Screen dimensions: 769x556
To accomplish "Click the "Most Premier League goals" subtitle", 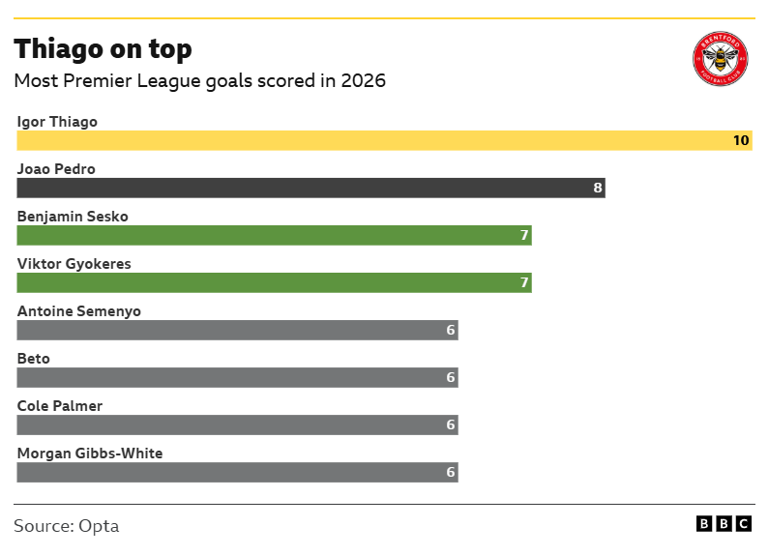I will click(x=199, y=80).
